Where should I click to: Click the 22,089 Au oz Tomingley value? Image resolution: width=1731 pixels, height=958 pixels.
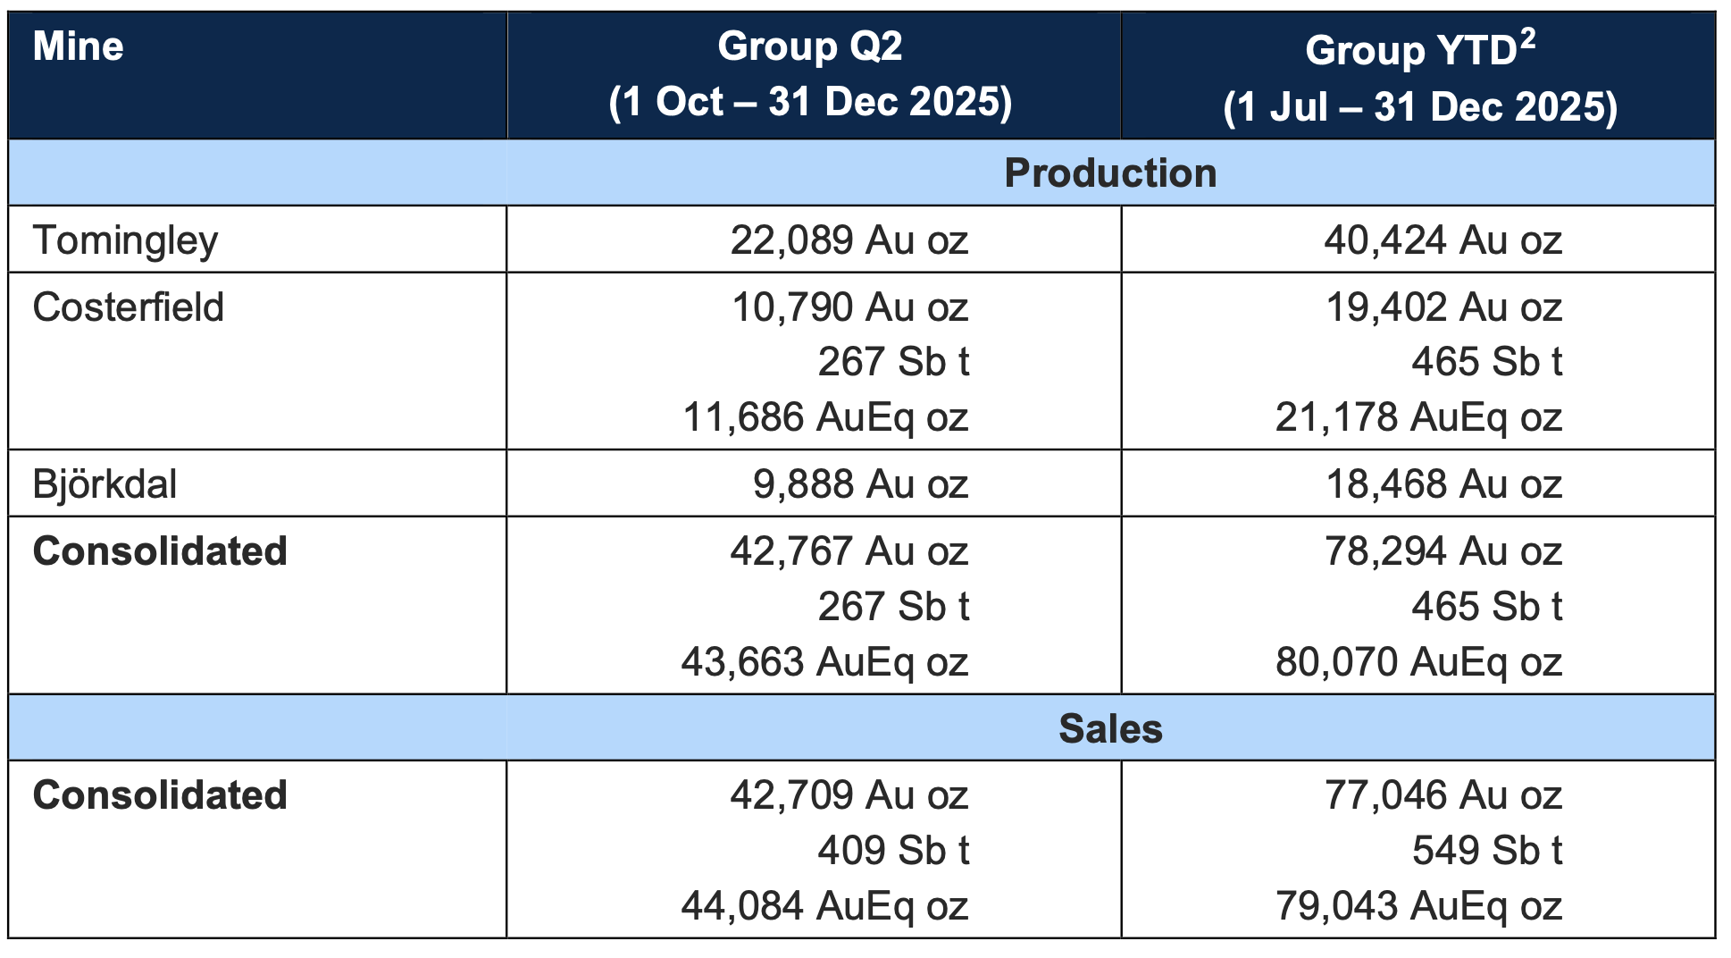(x=849, y=240)
